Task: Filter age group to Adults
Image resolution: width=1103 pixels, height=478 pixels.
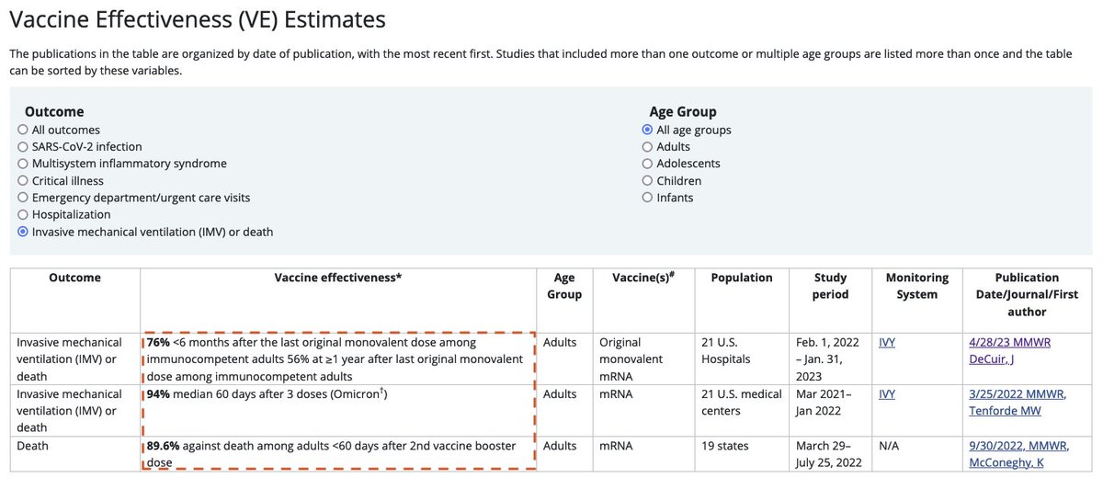Action: pos(648,147)
